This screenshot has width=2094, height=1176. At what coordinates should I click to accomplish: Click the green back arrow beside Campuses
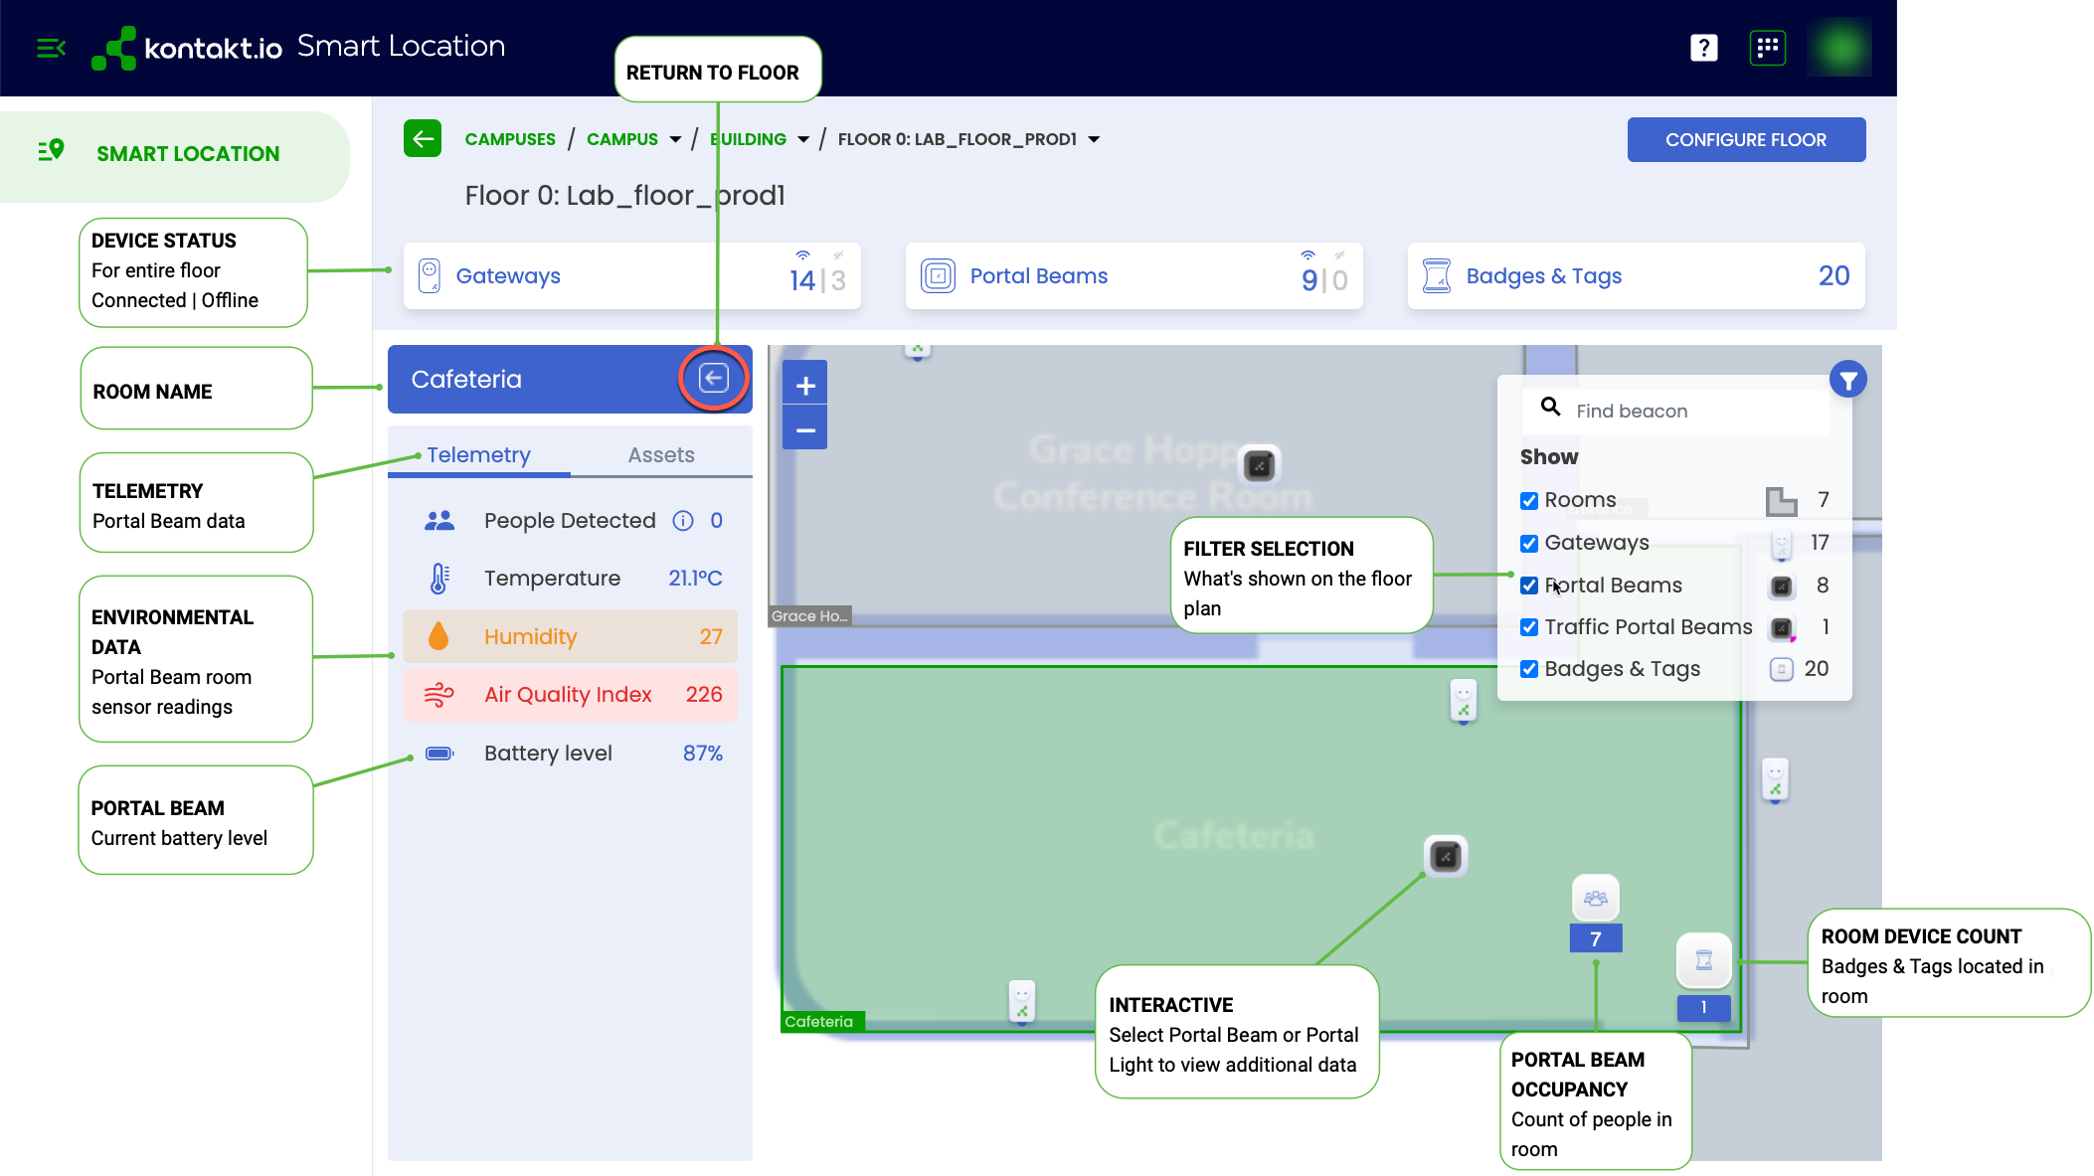(x=423, y=139)
